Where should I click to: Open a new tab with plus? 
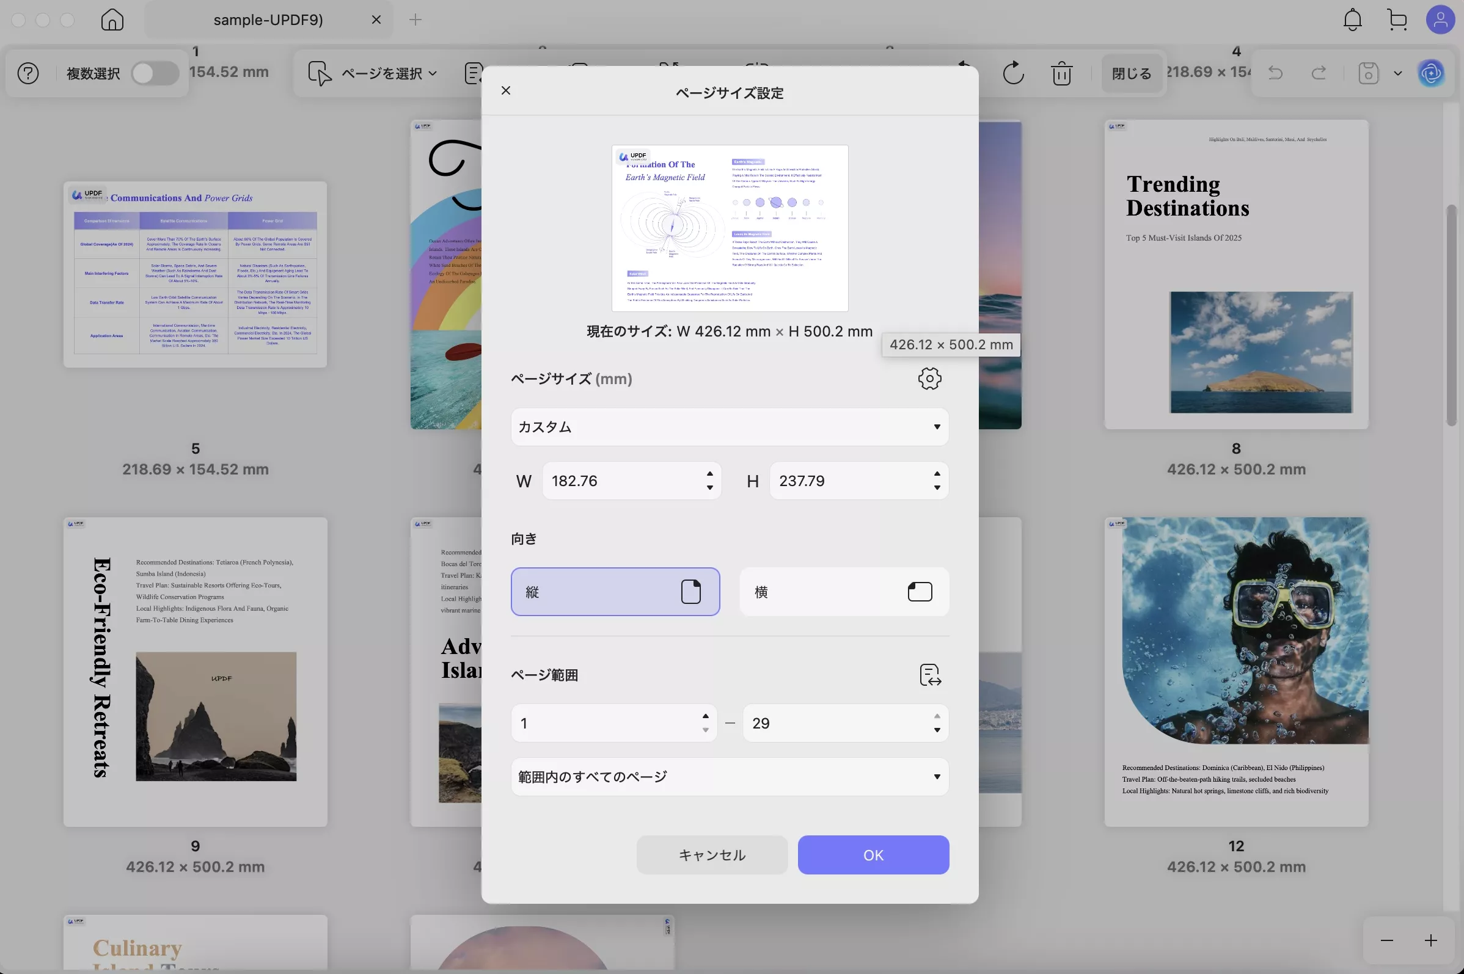pyautogui.click(x=415, y=20)
